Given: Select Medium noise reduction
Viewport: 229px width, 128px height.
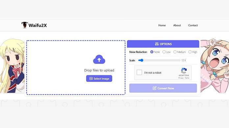Looking at the screenshot, I should coord(175,52).
